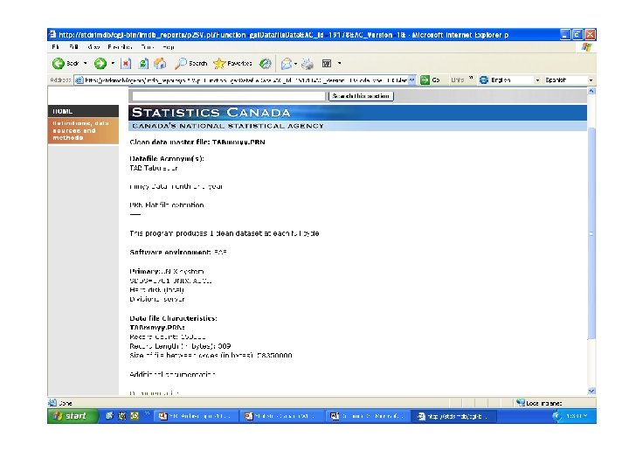
Task: Click the scrollbar up arrow
Action: point(591,91)
